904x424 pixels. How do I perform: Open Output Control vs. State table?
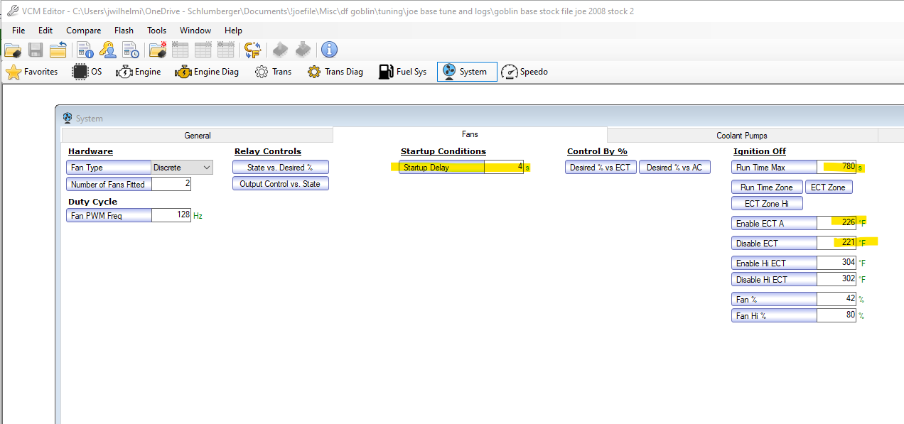pyautogui.click(x=280, y=184)
